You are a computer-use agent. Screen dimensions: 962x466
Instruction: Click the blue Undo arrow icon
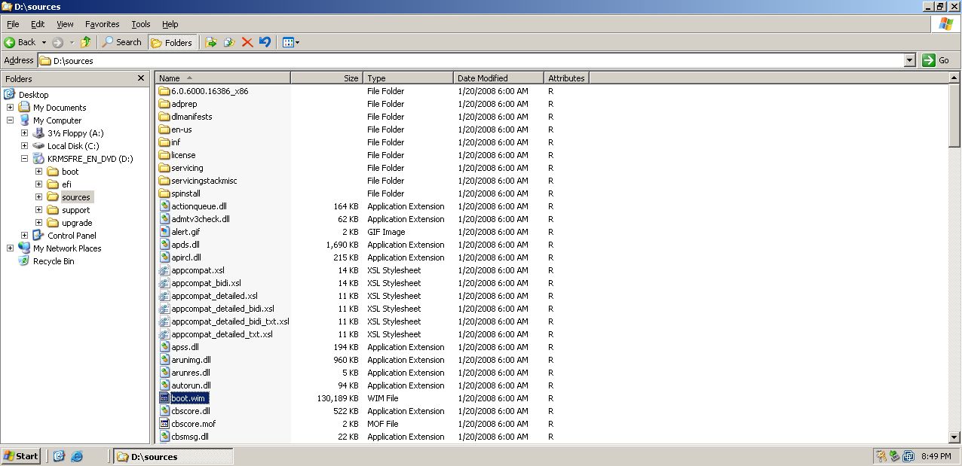click(265, 42)
